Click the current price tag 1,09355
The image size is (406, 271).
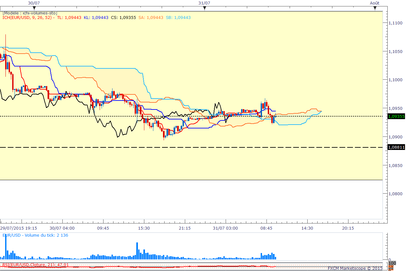coord(396,116)
